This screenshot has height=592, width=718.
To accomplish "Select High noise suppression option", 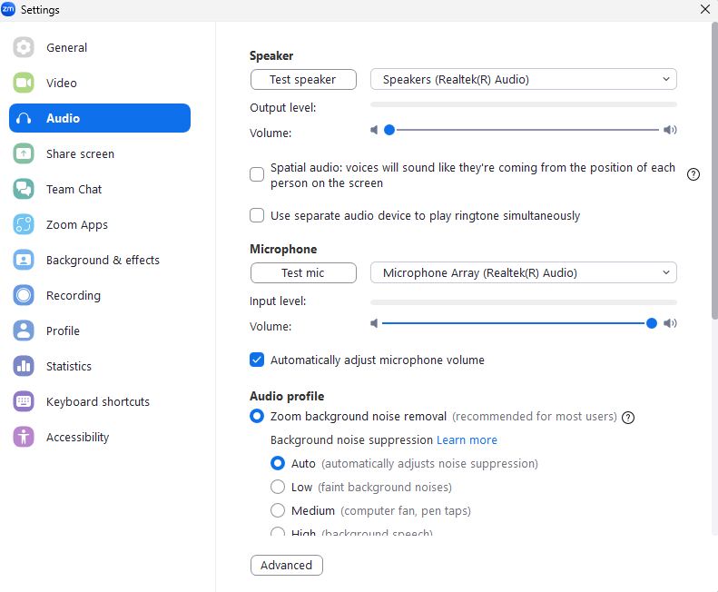I will [278, 532].
